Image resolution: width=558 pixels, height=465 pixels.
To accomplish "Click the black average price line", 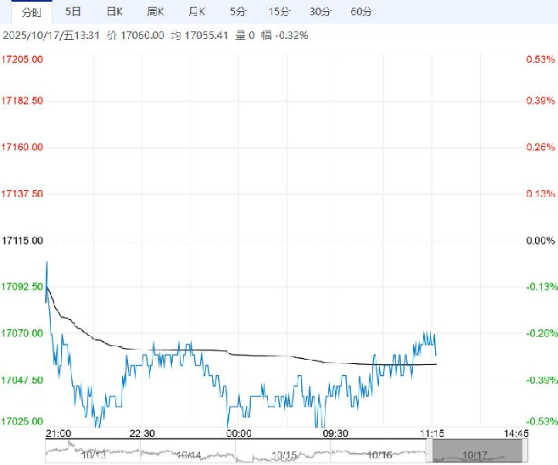I will tap(254, 355).
